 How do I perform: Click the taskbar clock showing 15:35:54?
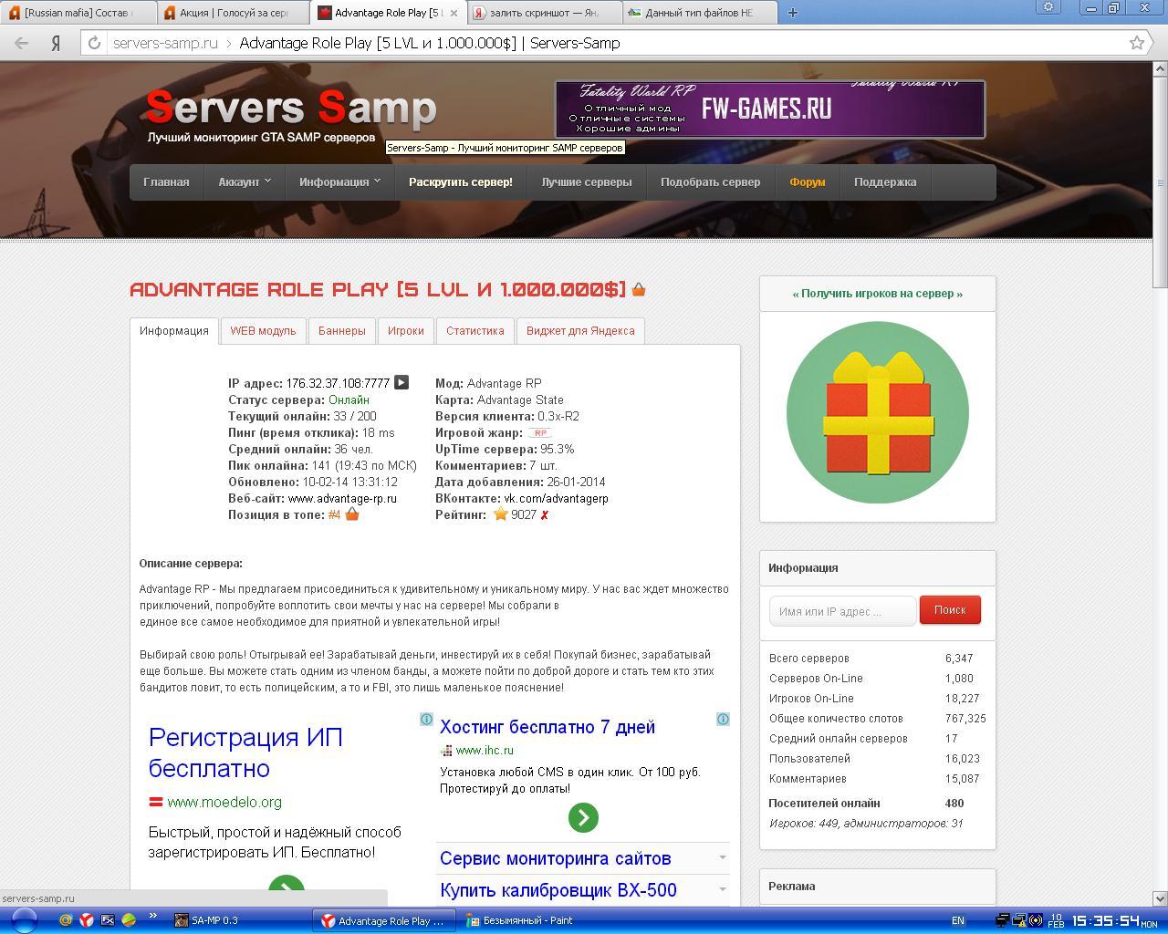pos(1105,921)
